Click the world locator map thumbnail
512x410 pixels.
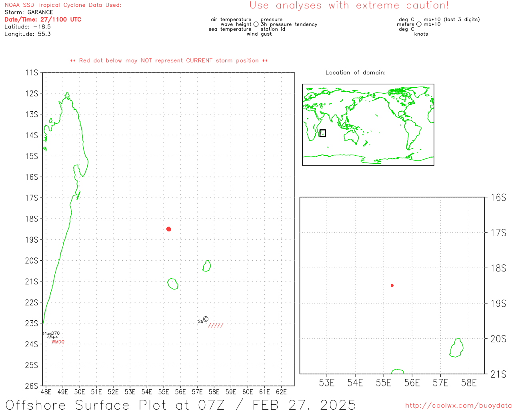[368, 125]
